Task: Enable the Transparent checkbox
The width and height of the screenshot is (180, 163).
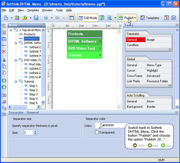Action: click(97, 132)
